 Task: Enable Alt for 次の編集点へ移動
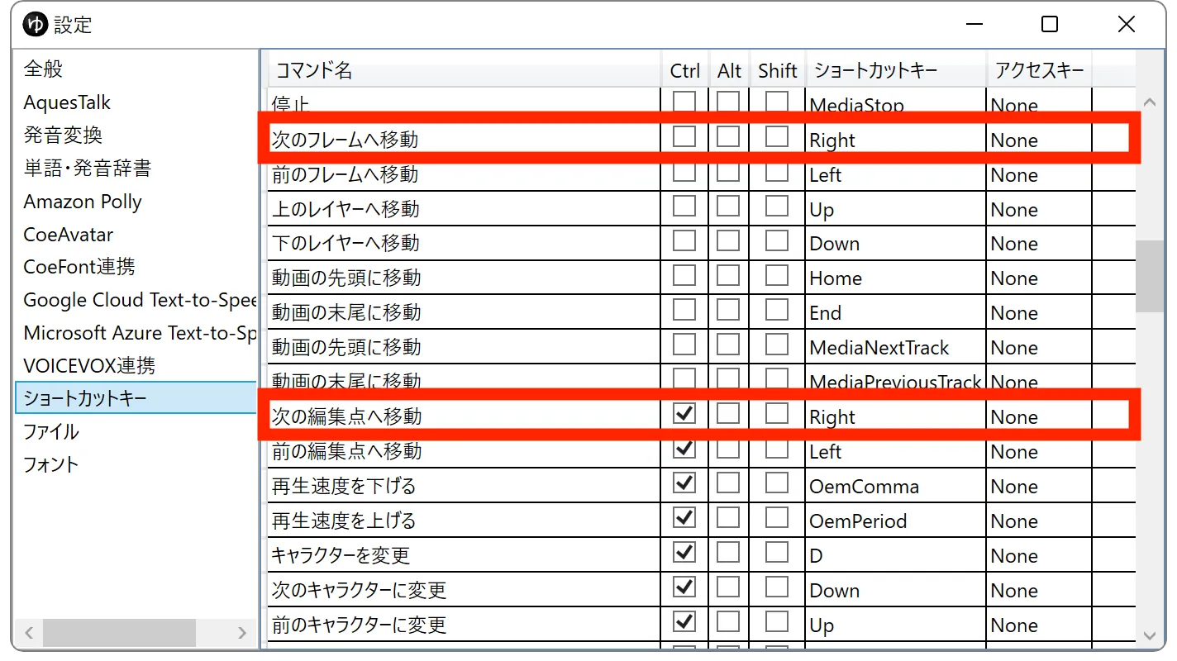[728, 413]
